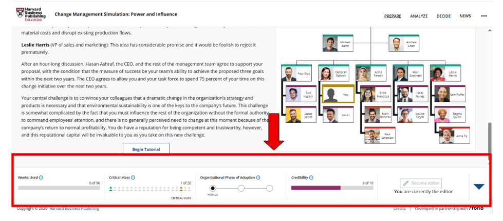The height and width of the screenshot is (221, 503).
Task: Collapse the status panel with blue triangle
Action: 479,187
